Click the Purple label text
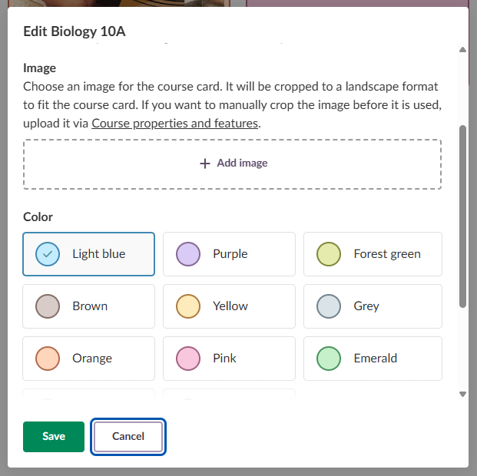Viewport: 477px width, 476px height. pos(230,254)
